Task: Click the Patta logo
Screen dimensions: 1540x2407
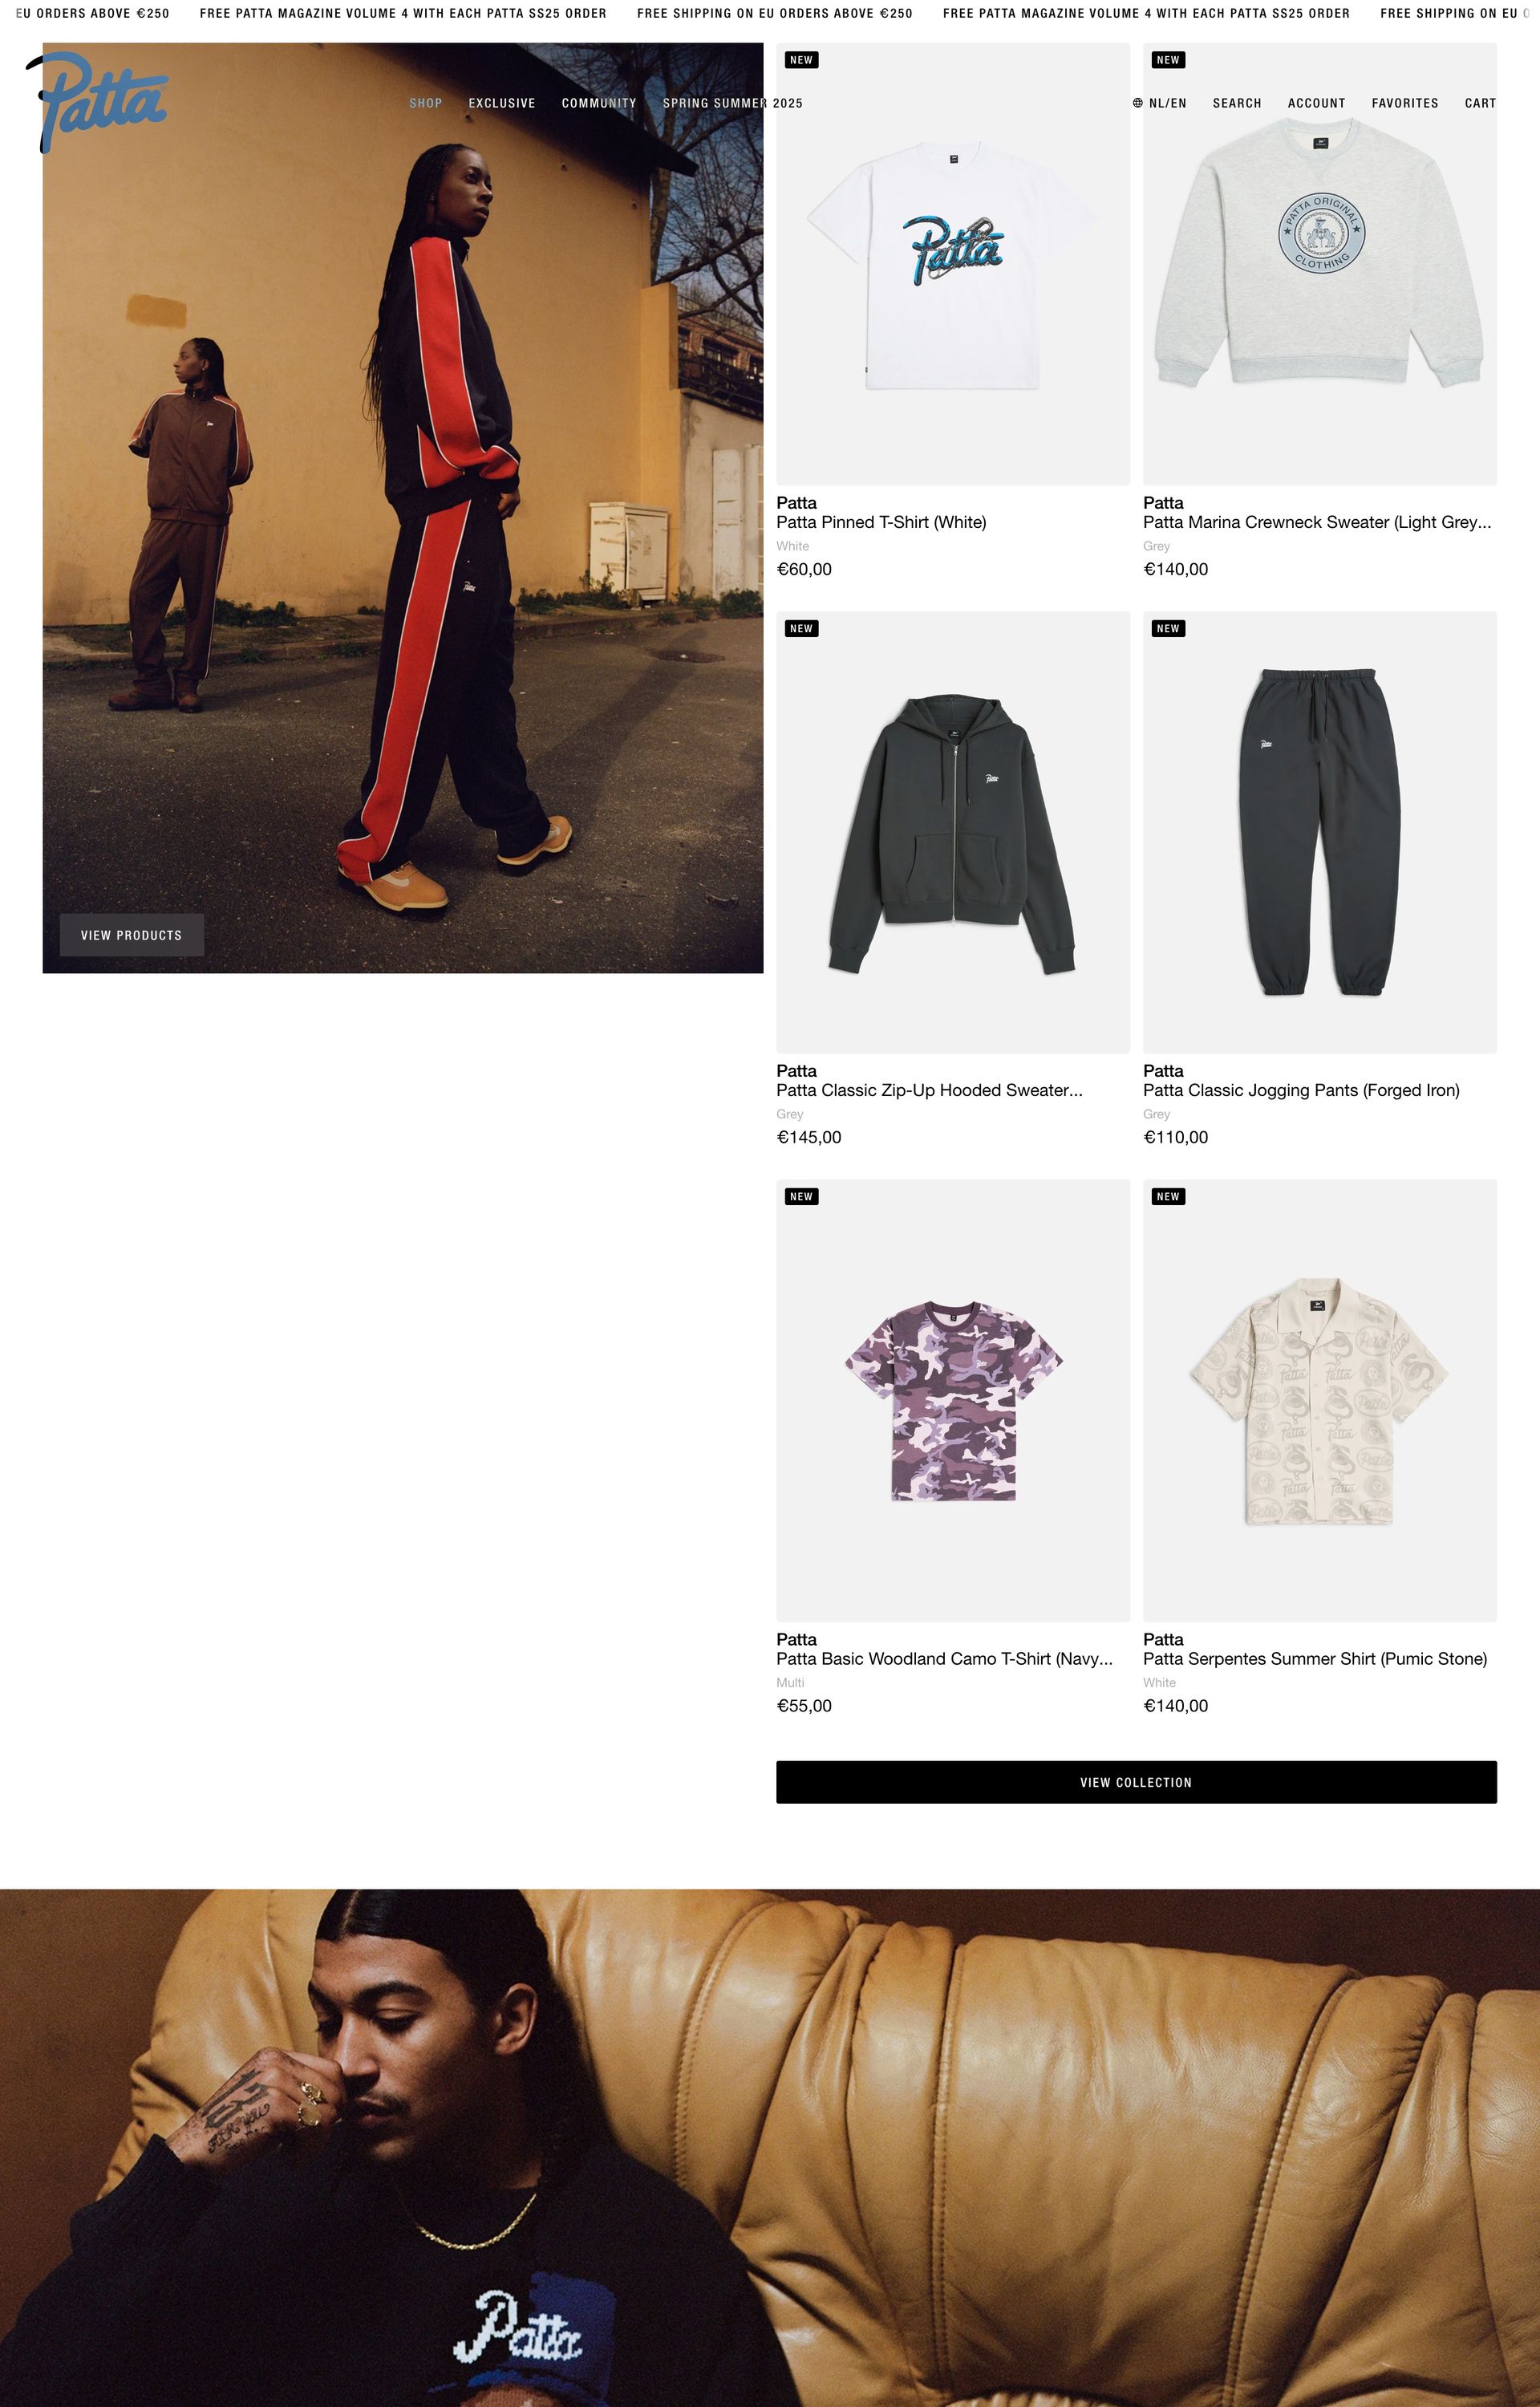Action: click(x=97, y=102)
